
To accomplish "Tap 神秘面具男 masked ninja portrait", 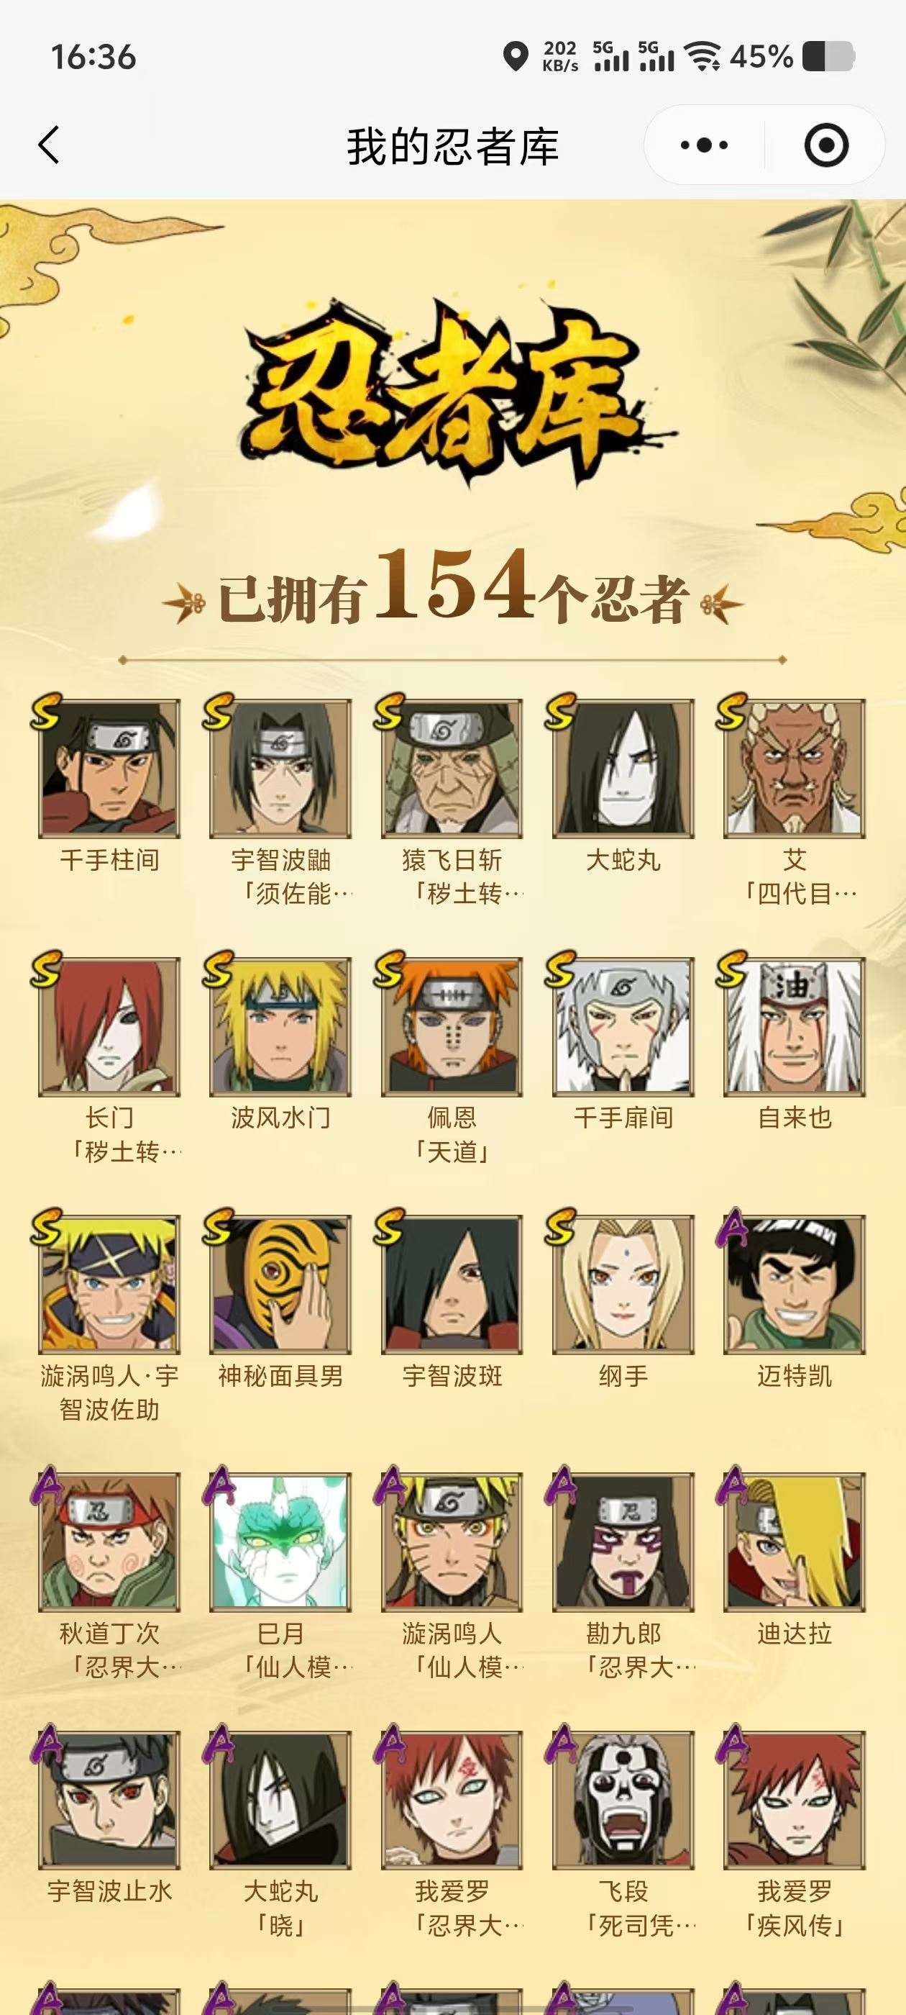I will tap(280, 1285).
